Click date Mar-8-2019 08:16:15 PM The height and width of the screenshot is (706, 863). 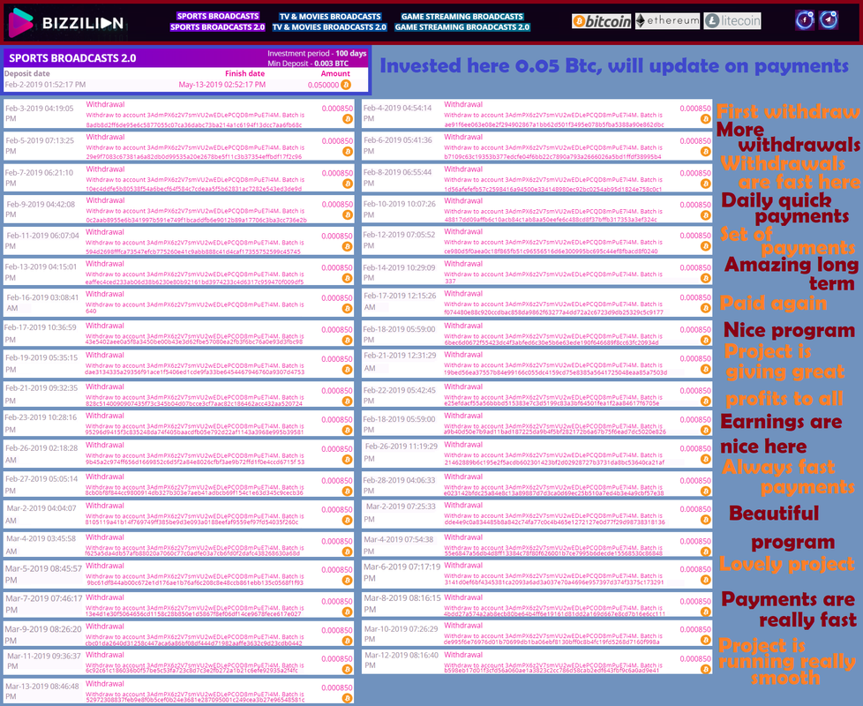coord(402,604)
